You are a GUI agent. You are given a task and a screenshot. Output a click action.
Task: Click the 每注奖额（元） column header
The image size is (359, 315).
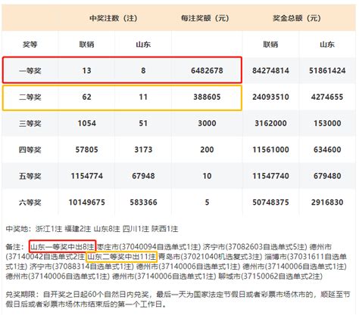click(204, 18)
